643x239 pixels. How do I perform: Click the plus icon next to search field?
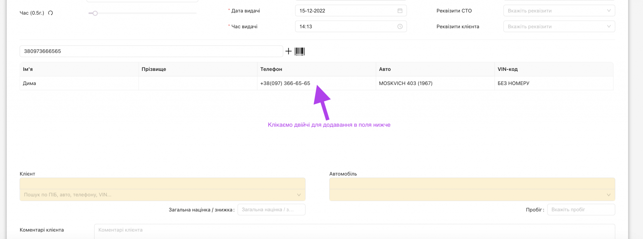tap(288, 51)
